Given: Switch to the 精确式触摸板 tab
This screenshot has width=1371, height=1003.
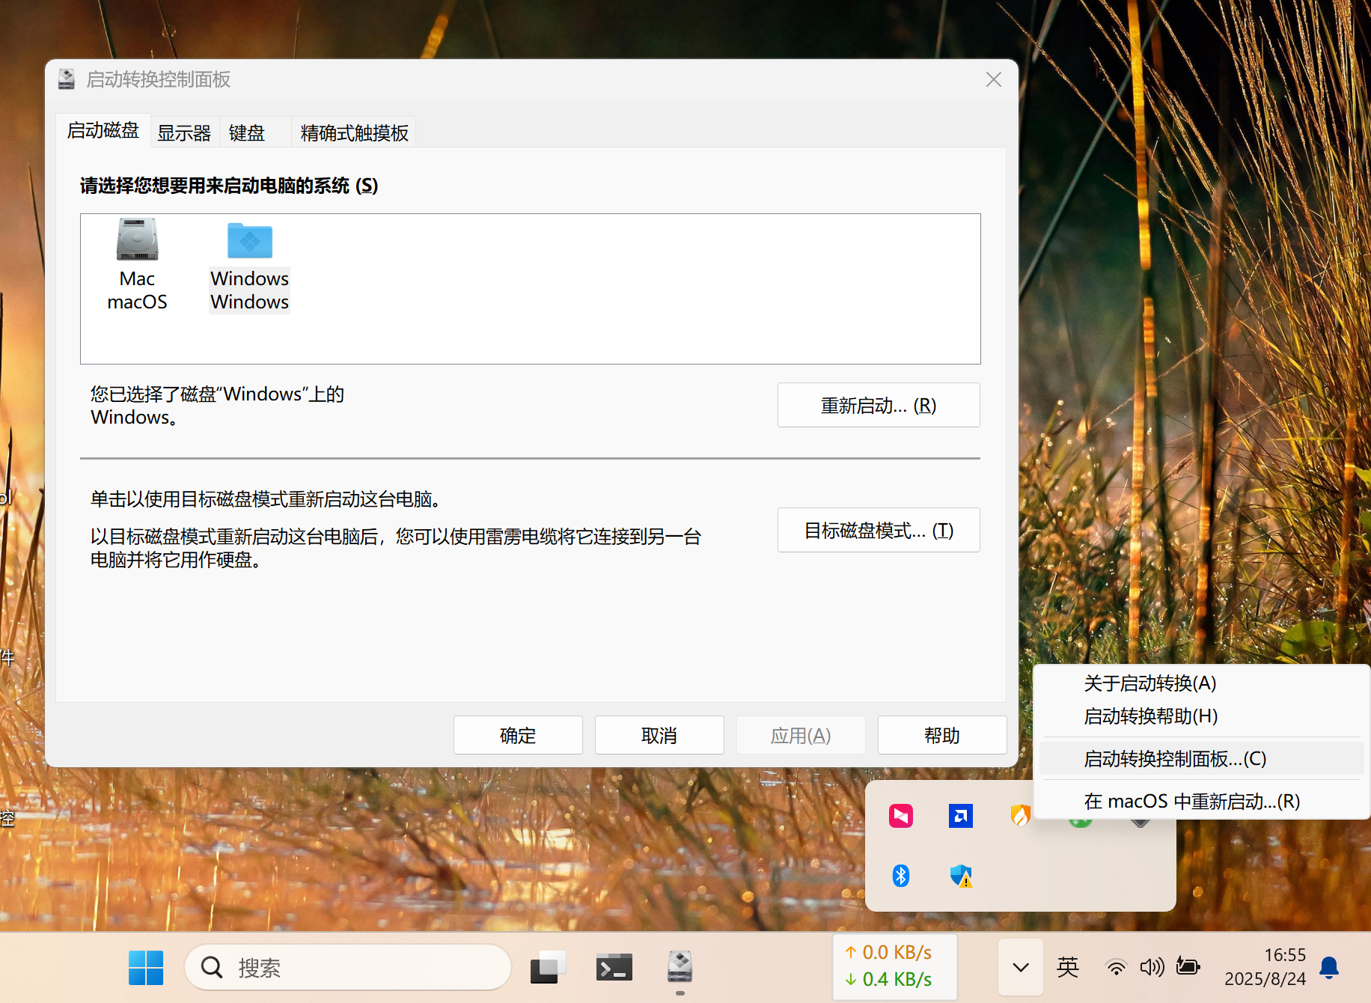Looking at the screenshot, I should click(354, 132).
